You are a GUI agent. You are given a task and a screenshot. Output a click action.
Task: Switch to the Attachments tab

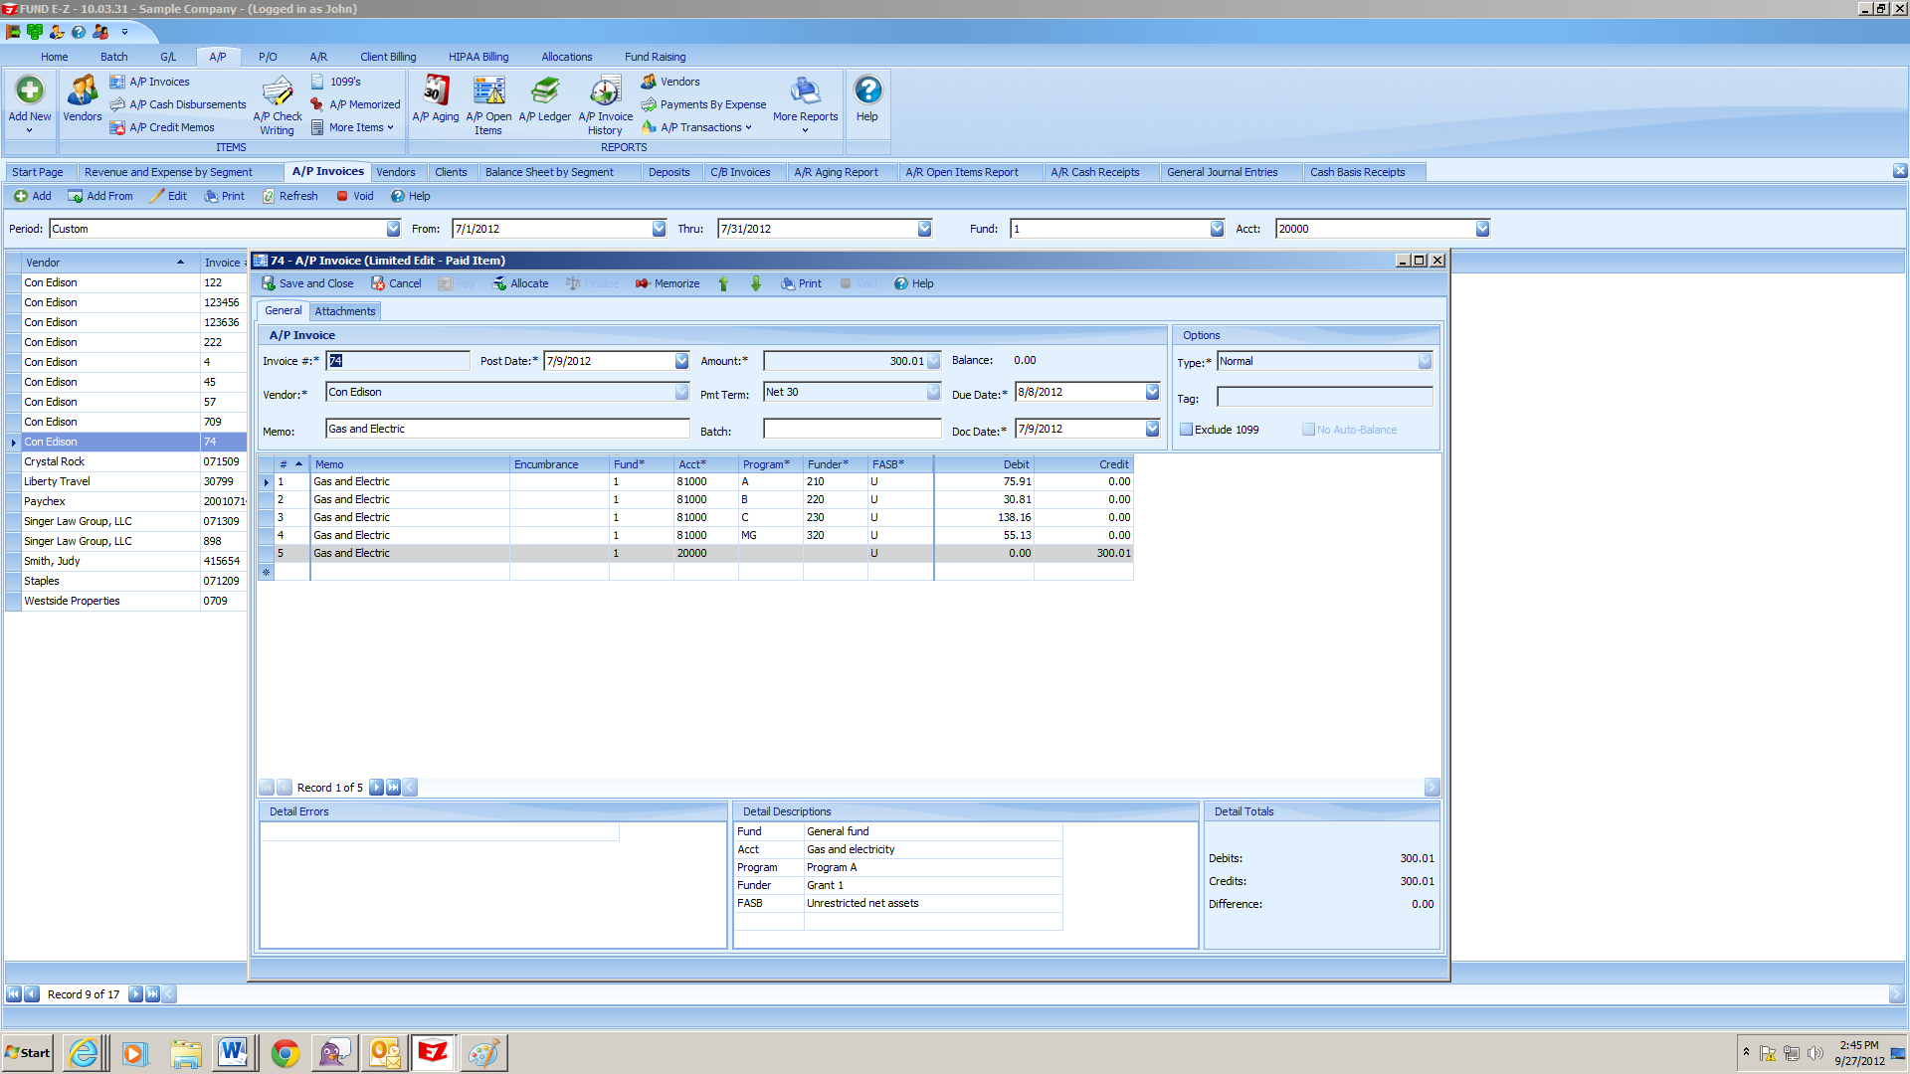[x=345, y=311]
